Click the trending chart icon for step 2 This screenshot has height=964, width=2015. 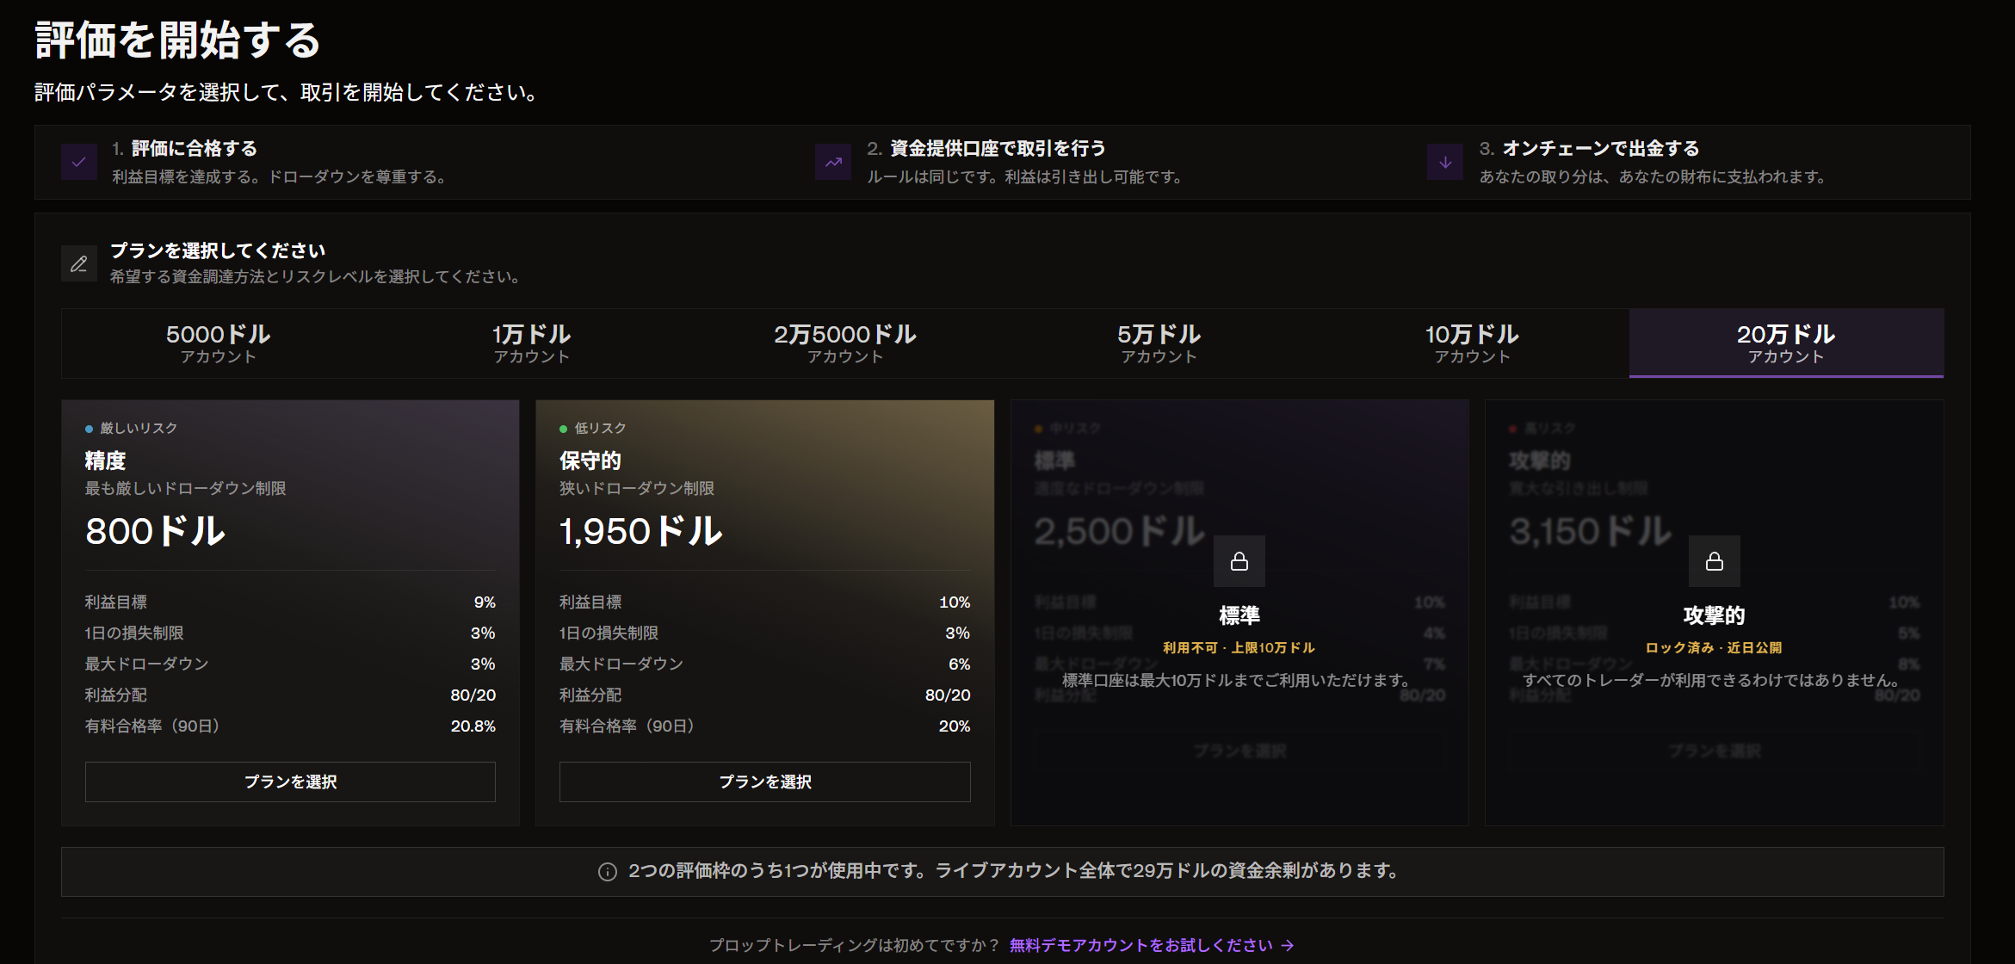click(x=833, y=162)
